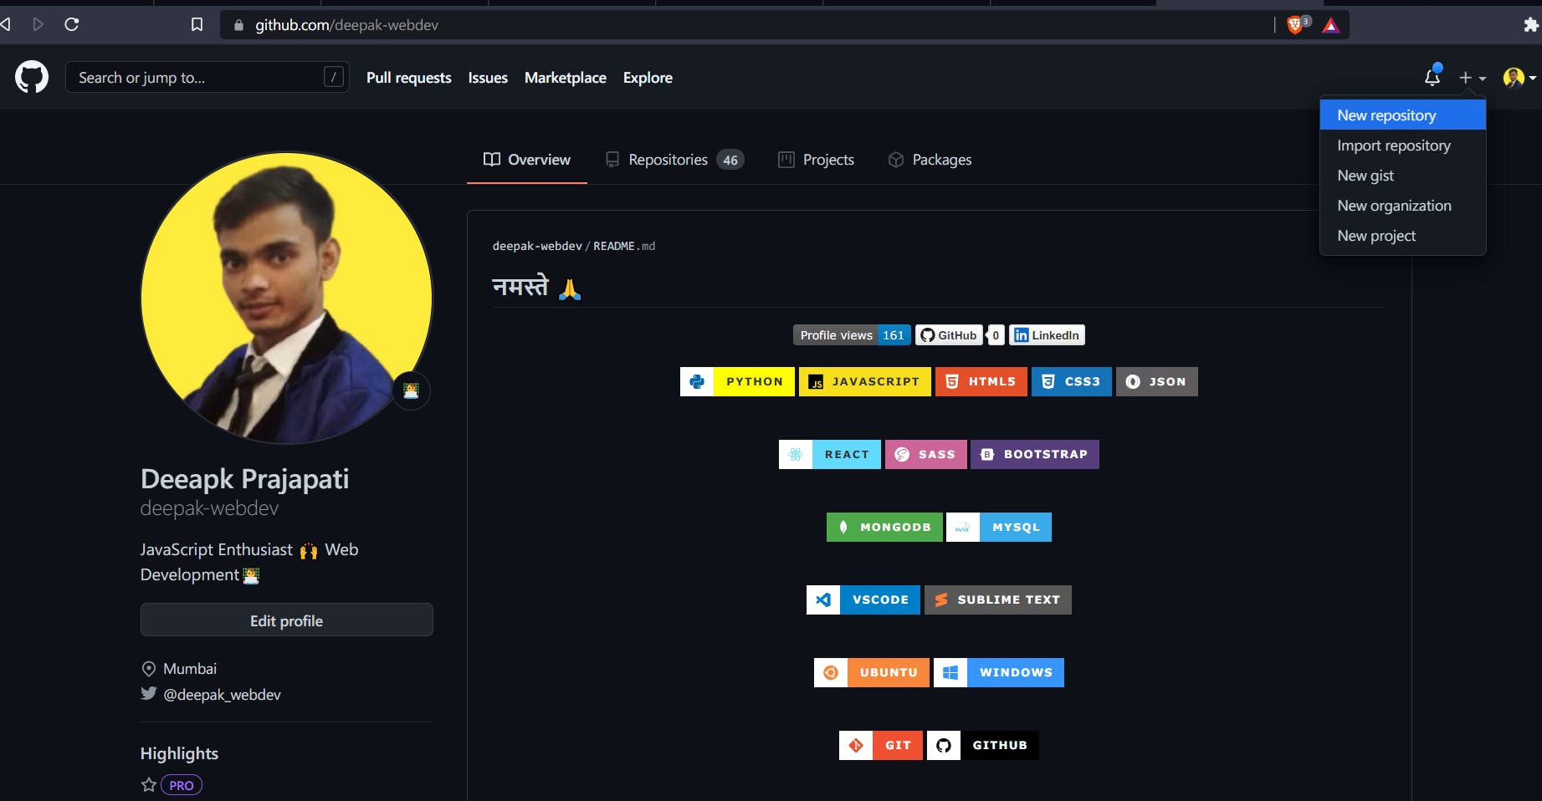Open Explore link
Image resolution: width=1542 pixels, height=801 pixels.
[648, 77]
